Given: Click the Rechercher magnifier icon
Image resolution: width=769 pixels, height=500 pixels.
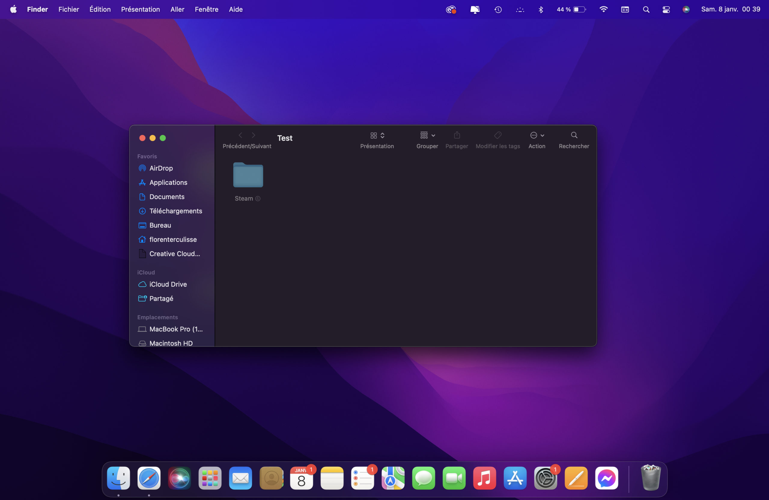Looking at the screenshot, I should click(574, 135).
